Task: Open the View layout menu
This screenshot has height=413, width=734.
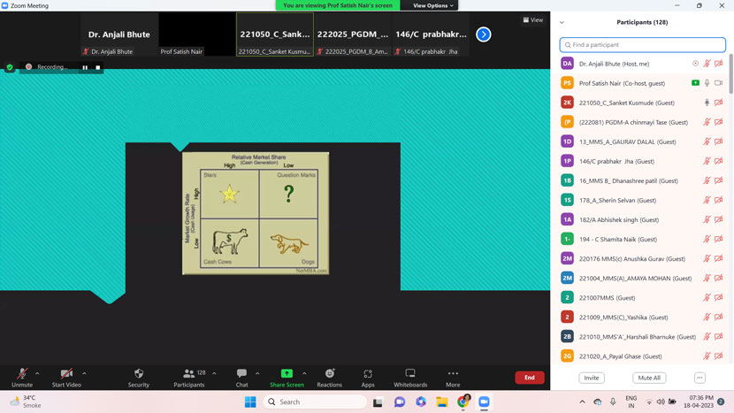Action: (x=533, y=19)
